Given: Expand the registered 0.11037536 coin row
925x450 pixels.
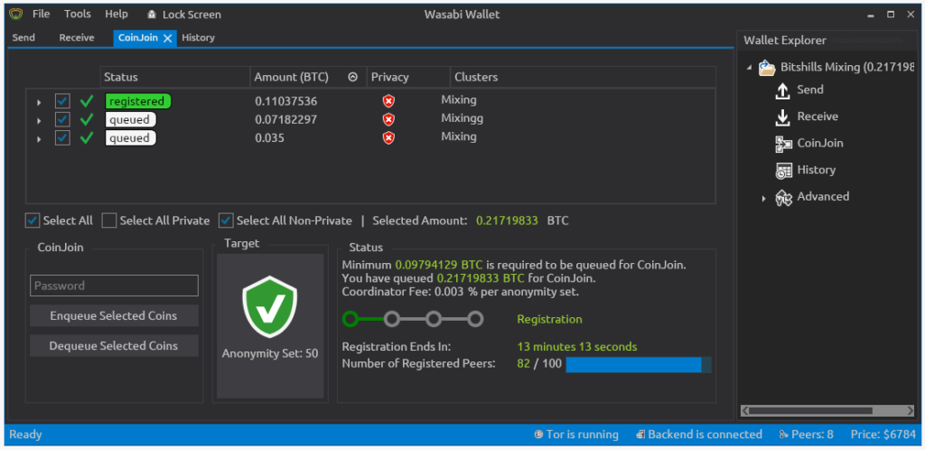Looking at the screenshot, I should 39,102.
